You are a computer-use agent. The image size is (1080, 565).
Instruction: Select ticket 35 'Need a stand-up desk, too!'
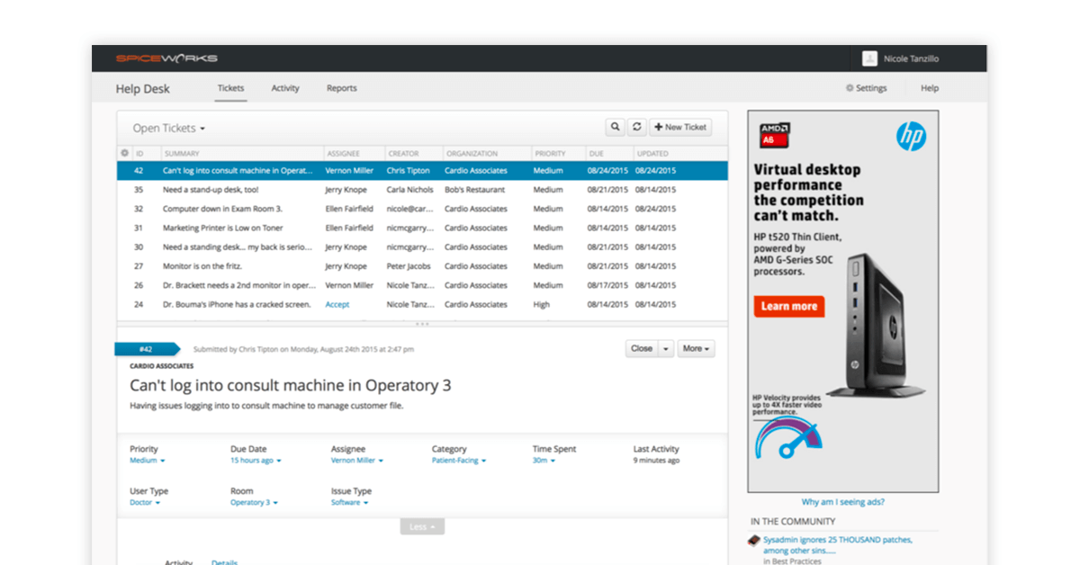422,190
